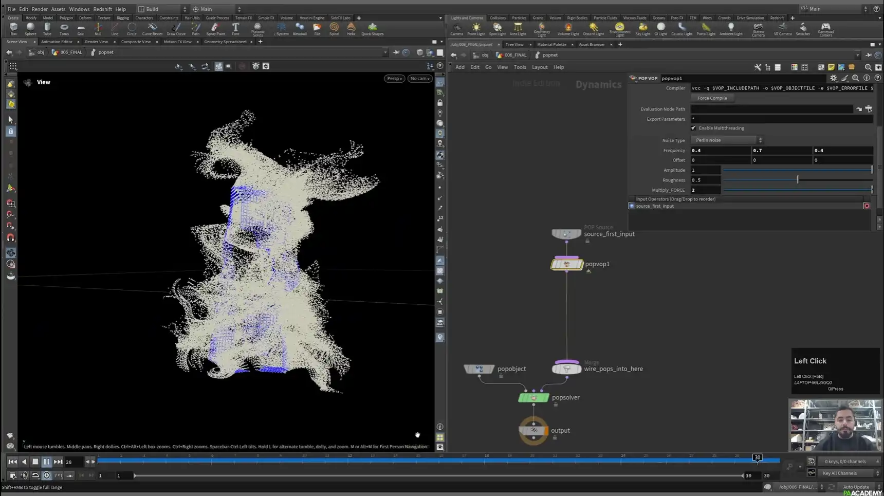
Task: Pause playback with the pause button
Action: [46, 462]
